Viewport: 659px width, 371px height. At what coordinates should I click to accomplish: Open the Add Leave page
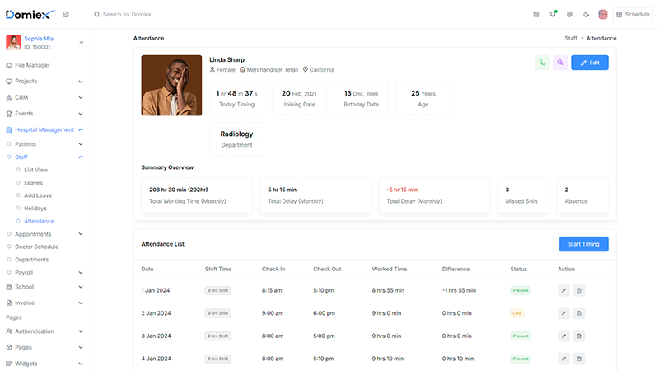[x=38, y=195]
